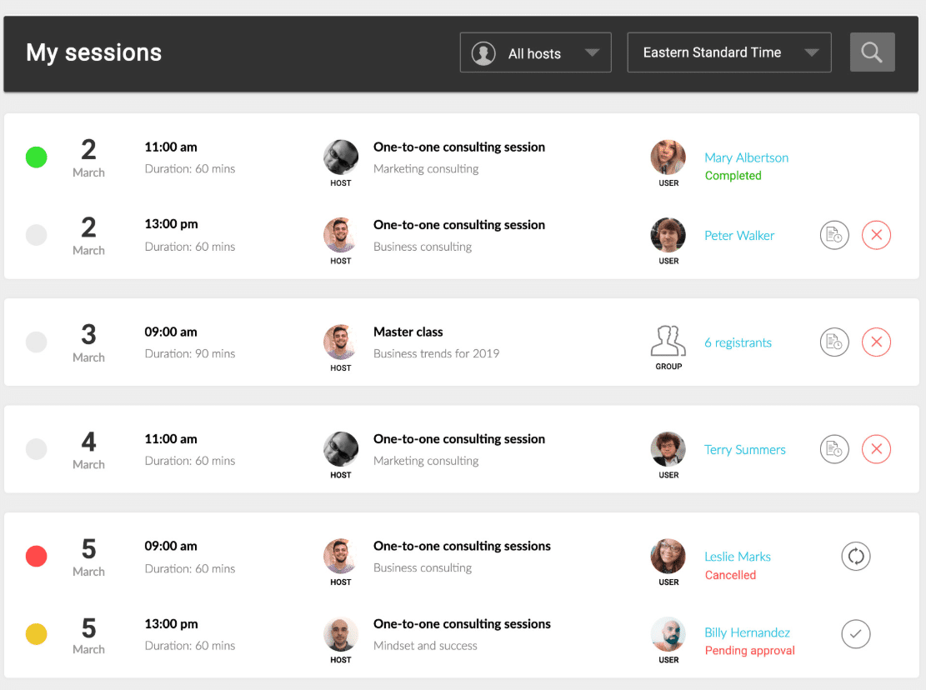926x690 pixels.
Task: Click the red cancelled status dot
Action: point(37,556)
